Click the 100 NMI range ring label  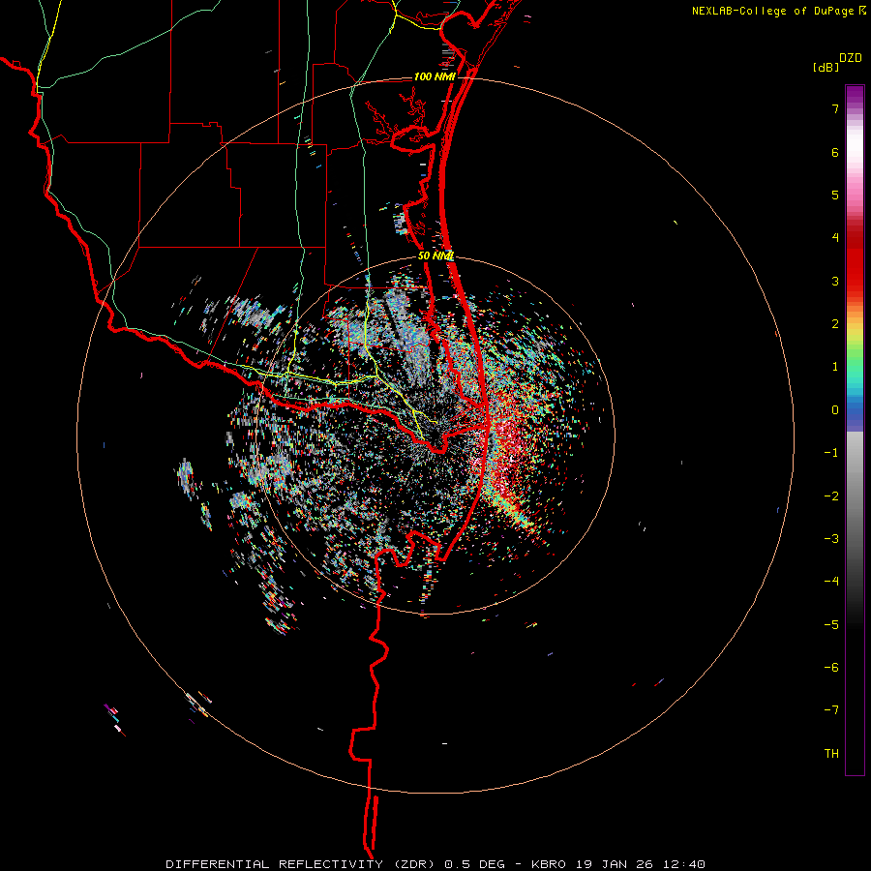coord(435,76)
